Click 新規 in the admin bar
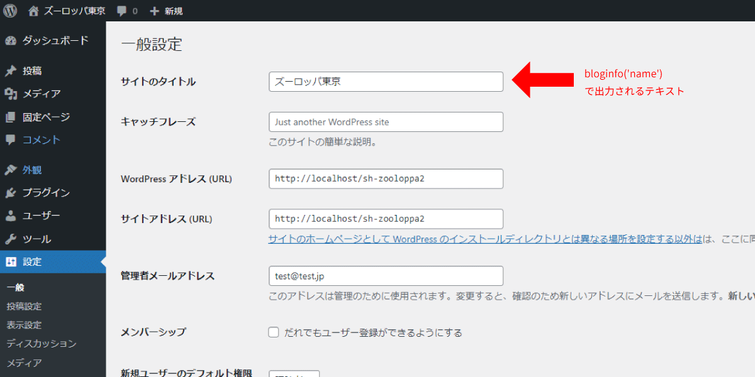Viewport: 755px width, 377px height. pyautogui.click(x=173, y=11)
